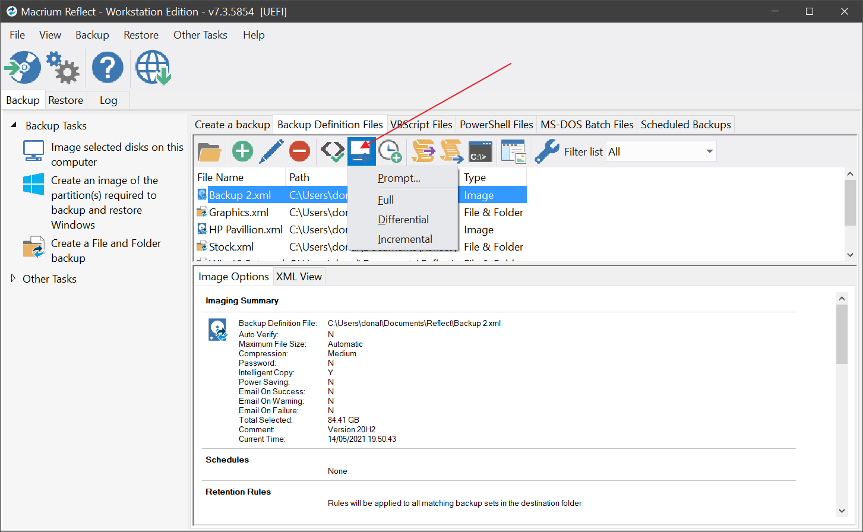This screenshot has width=863, height=532.
Task: Click folder icon beside File and Folder backup
Action: coord(34,247)
